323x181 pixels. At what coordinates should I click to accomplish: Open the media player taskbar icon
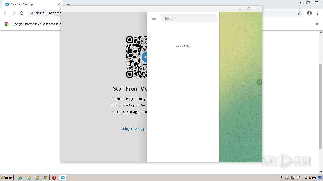tap(37, 178)
